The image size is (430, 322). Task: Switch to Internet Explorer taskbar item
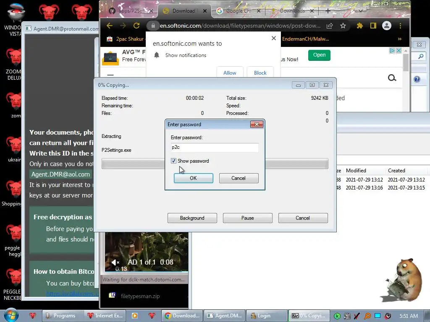[x=105, y=316]
